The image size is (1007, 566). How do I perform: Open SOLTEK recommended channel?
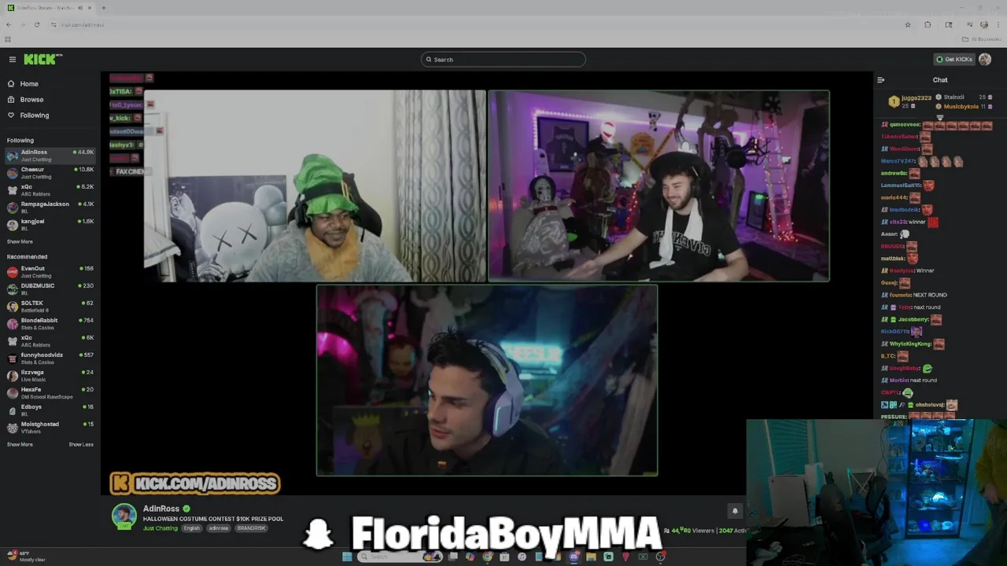[x=50, y=306]
